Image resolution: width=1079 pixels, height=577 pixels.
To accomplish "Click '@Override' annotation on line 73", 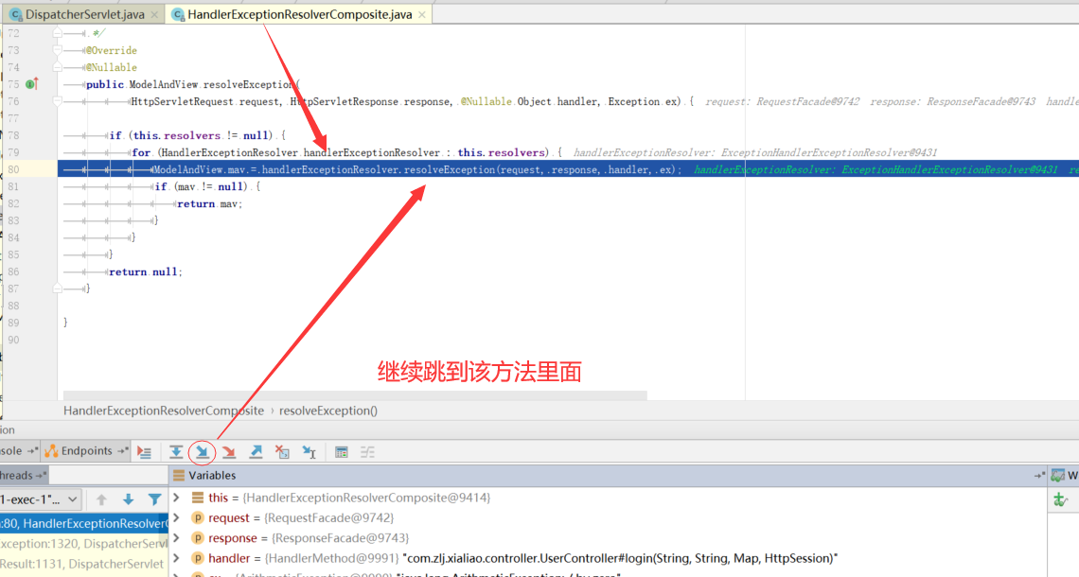I will pyautogui.click(x=112, y=50).
